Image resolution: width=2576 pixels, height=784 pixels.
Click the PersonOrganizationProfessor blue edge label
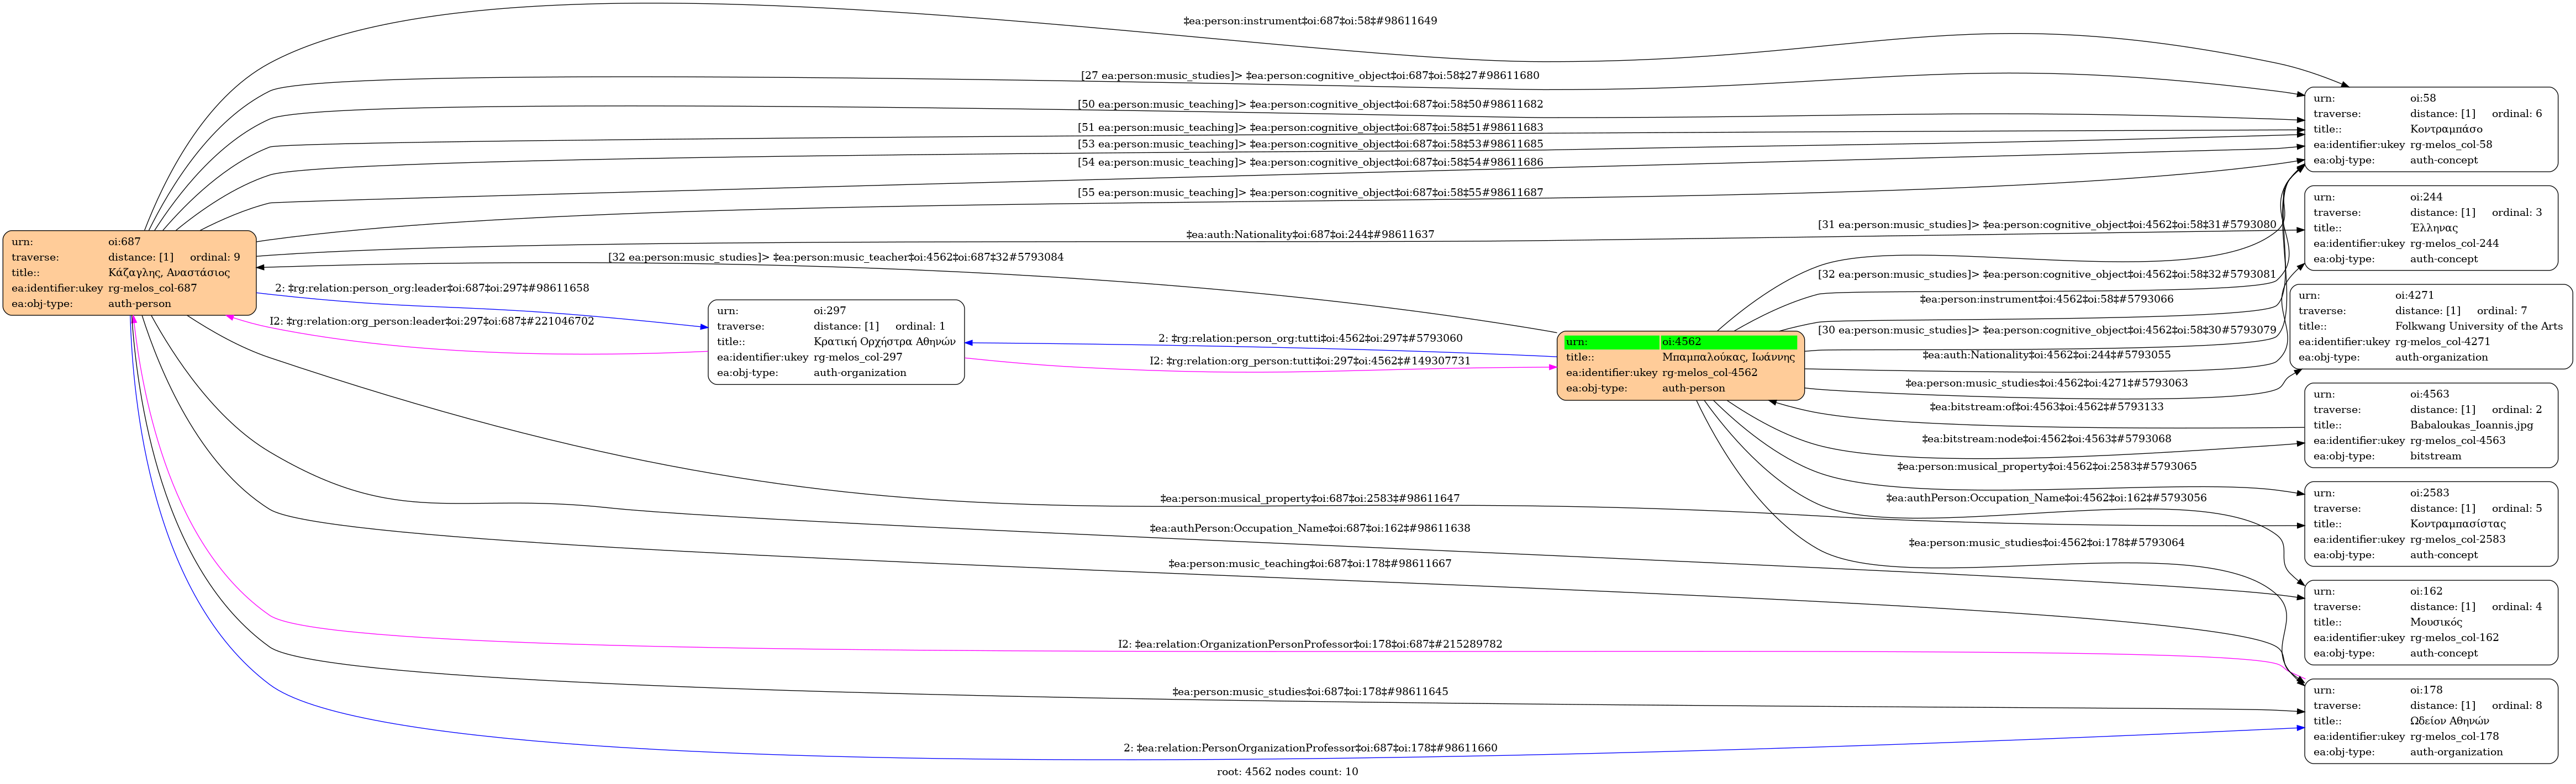click(x=1310, y=748)
